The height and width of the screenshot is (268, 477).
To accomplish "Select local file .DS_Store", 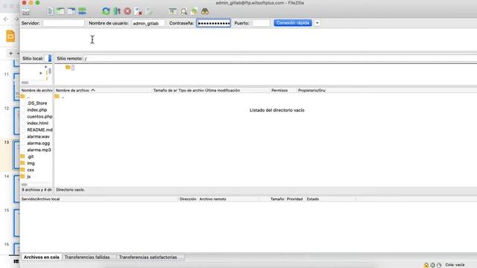I will click(37, 103).
